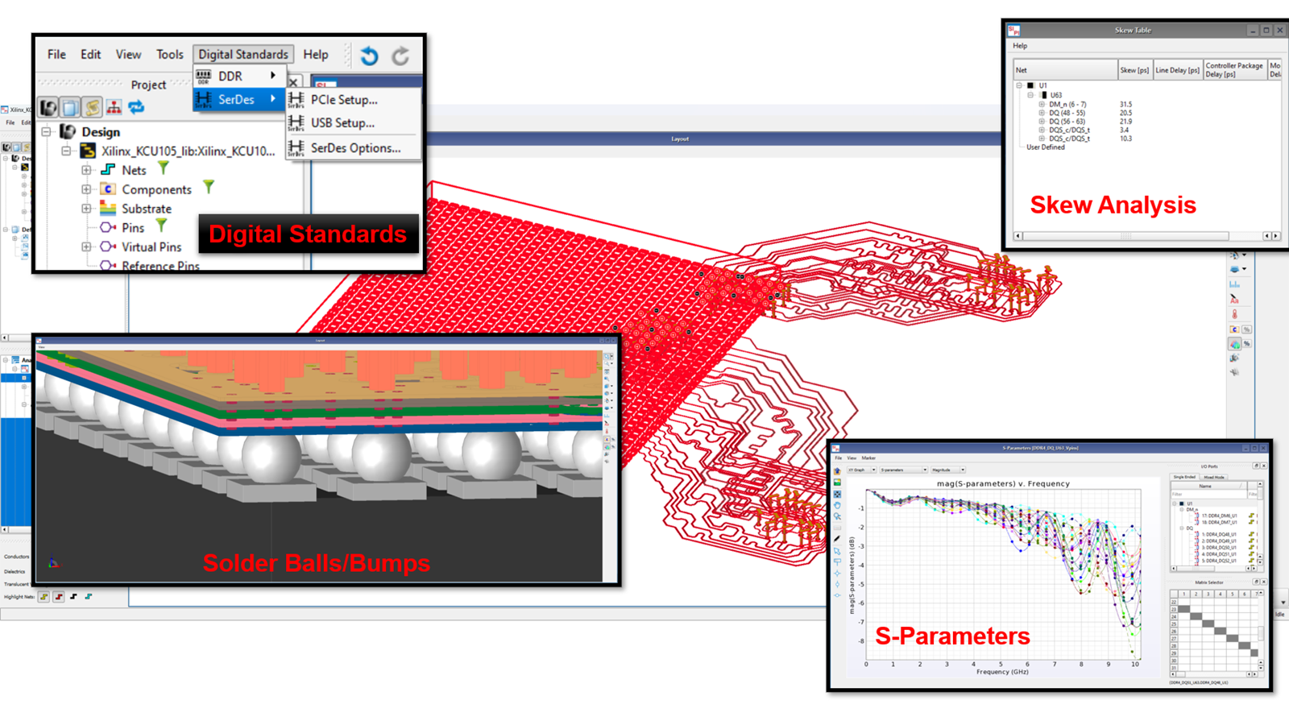Image resolution: width=1289 pixels, height=725 pixels.
Task: Select the hand pan tool in S-Parameters window
Action: tap(837, 505)
